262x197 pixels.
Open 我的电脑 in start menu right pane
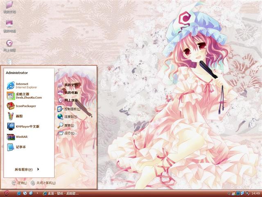pyautogui.click(x=68, y=92)
